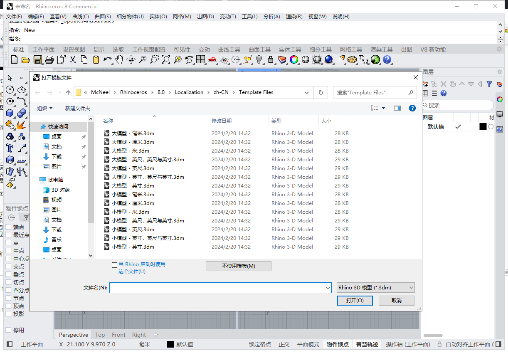The image size is (508, 353).
Task: Click the Paste clipboard icon in Rhino toolbar
Action: coord(96,59)
